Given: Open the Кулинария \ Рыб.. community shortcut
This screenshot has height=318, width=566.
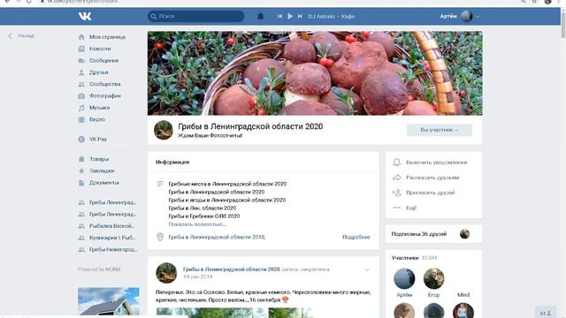Looking at the screenshot, I should (112, 238).
